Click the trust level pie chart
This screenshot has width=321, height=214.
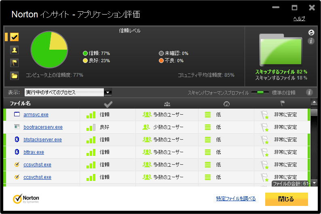(x=49, y=50)
